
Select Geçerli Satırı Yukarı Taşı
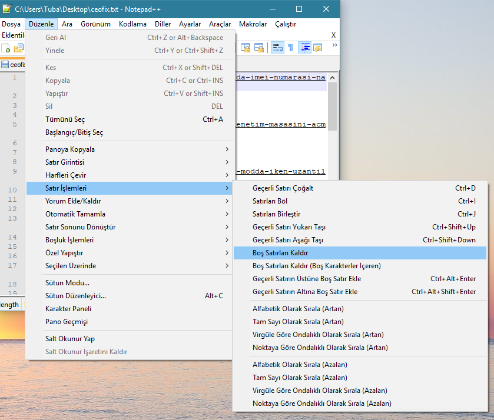[360, 226]
